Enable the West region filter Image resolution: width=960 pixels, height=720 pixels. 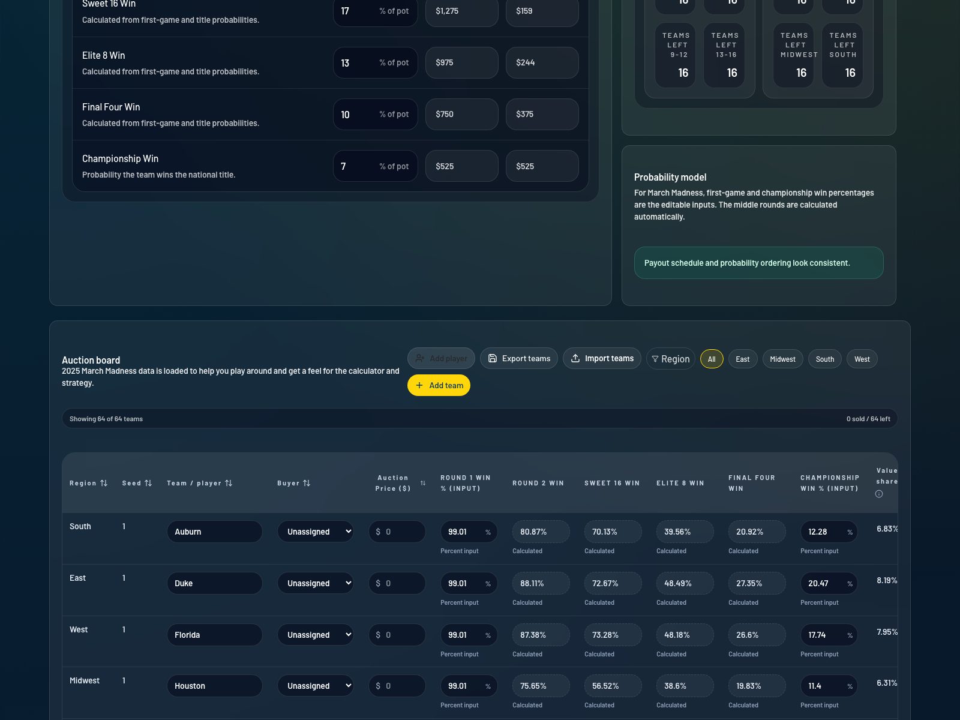pyautogui.click(x=862, y=359)
